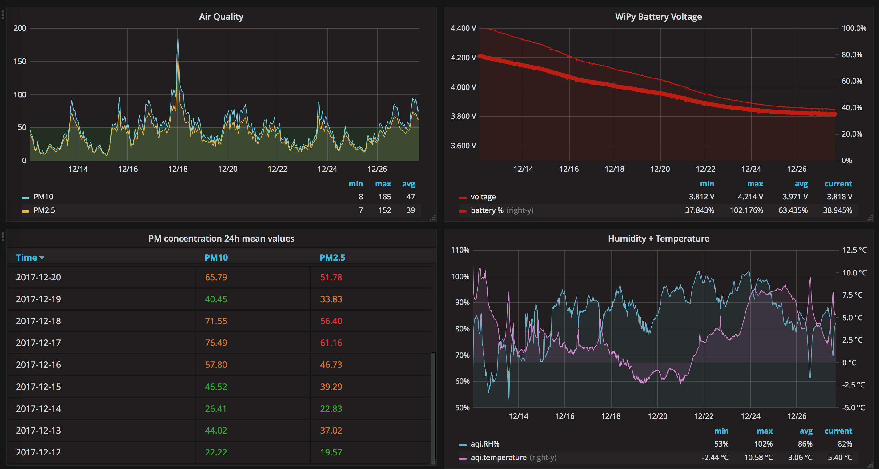The width and height of the screenshot is (879, 469).
Task: Grab the WiPy Battery Voltage panel resize handle
Action: (870, 218)
